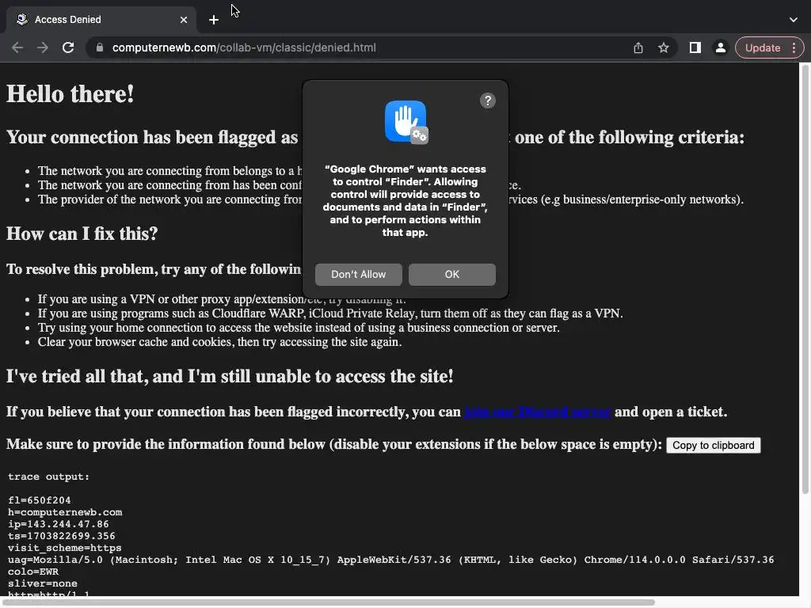Reload the current page
Image resolution: width=811 pixels, height=608 pixels.
click(68, 47)
